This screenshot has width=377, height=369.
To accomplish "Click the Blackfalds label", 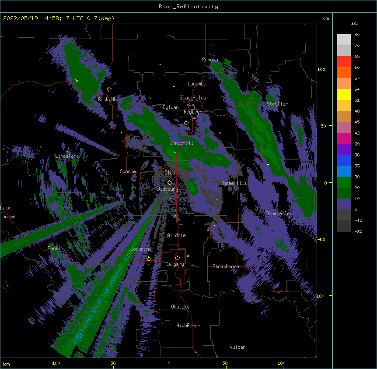I will pos(193,98).
